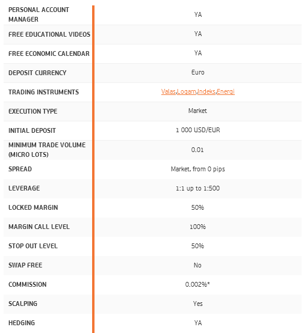Select the Free Educational Videos row label
The image size is (307, 333).
(49, 34)
